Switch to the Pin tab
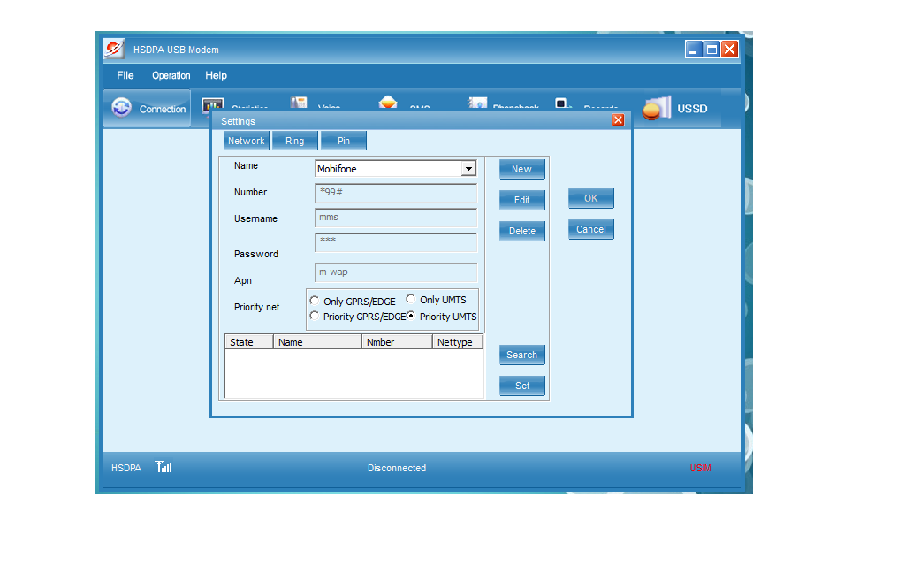The width and height of the screenshot is (905, 566). point(343,141)
